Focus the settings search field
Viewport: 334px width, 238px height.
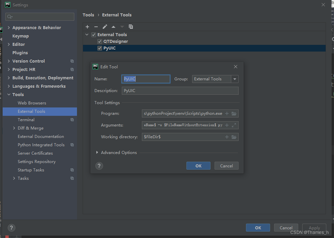point(40,17)
